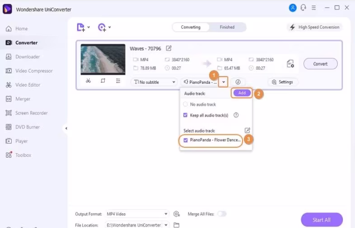Select the No audio track option
This screenshot has height=228, width=355.
199,105
